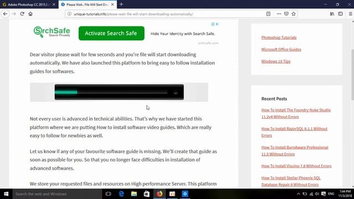Screen dimensions: 354x199
Task: Open the Windows 10 Tips link
Action: [x=276, y=61]
